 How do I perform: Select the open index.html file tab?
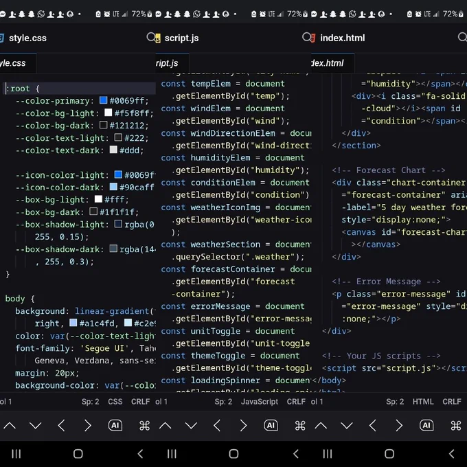tap(332, 63)
